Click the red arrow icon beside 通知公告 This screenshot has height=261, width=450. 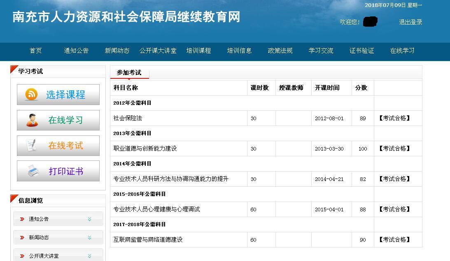pos(22,219)
